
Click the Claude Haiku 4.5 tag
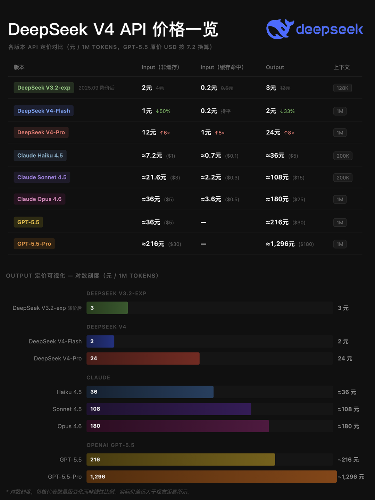pyautogui.click(x=40, y=156)
